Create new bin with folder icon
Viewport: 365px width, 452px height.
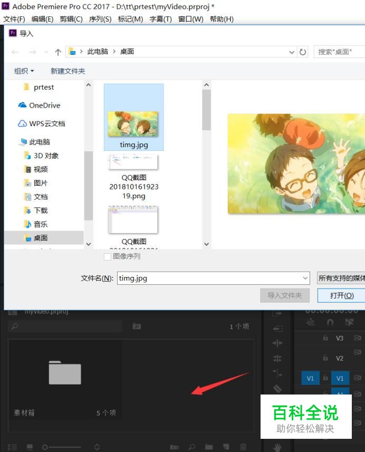(209, 447)
